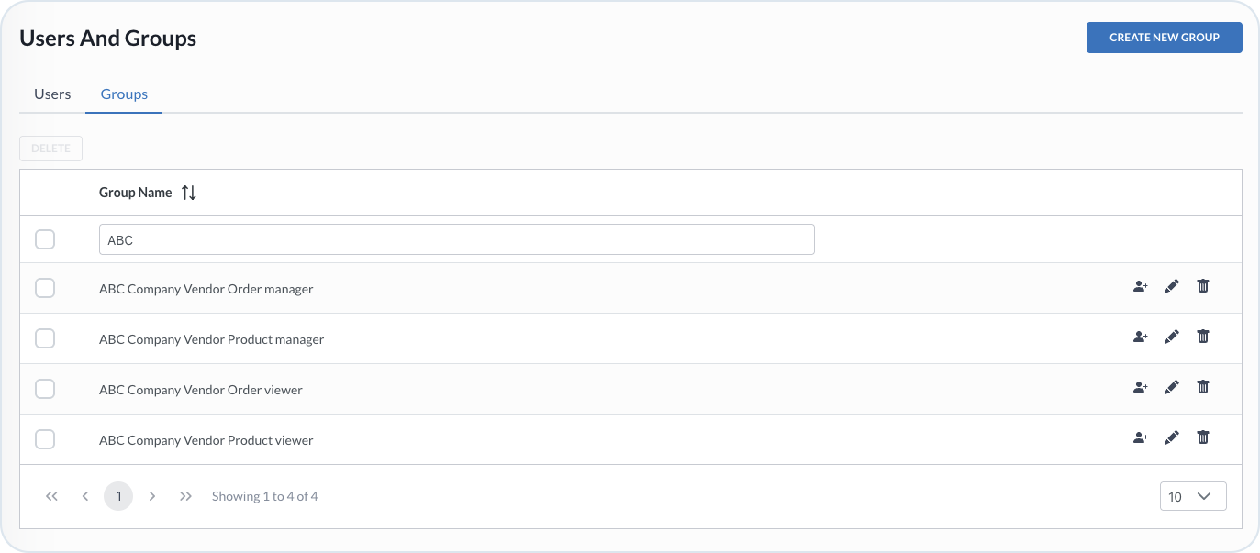Switch to the Users tab
The height and width of the screenshot is (553, 1260).
click(52, 94)
